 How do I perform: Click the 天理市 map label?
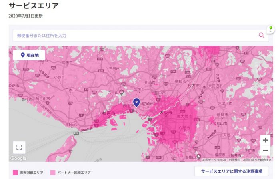(228, 135)
